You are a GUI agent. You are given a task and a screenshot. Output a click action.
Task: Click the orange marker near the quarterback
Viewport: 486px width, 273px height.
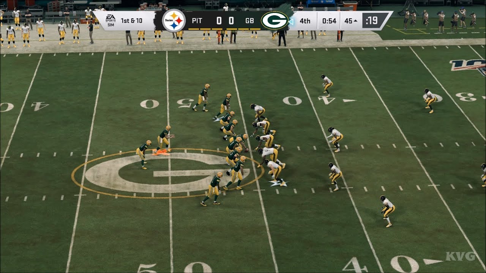tap(162, 152)
